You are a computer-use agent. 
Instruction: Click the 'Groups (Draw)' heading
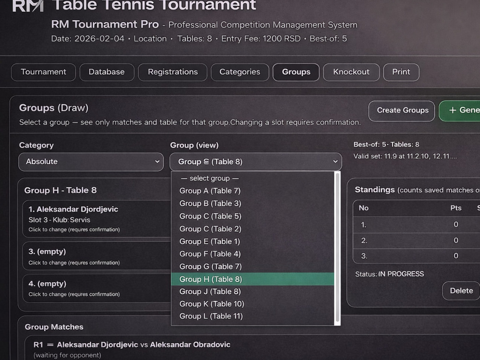54,108
